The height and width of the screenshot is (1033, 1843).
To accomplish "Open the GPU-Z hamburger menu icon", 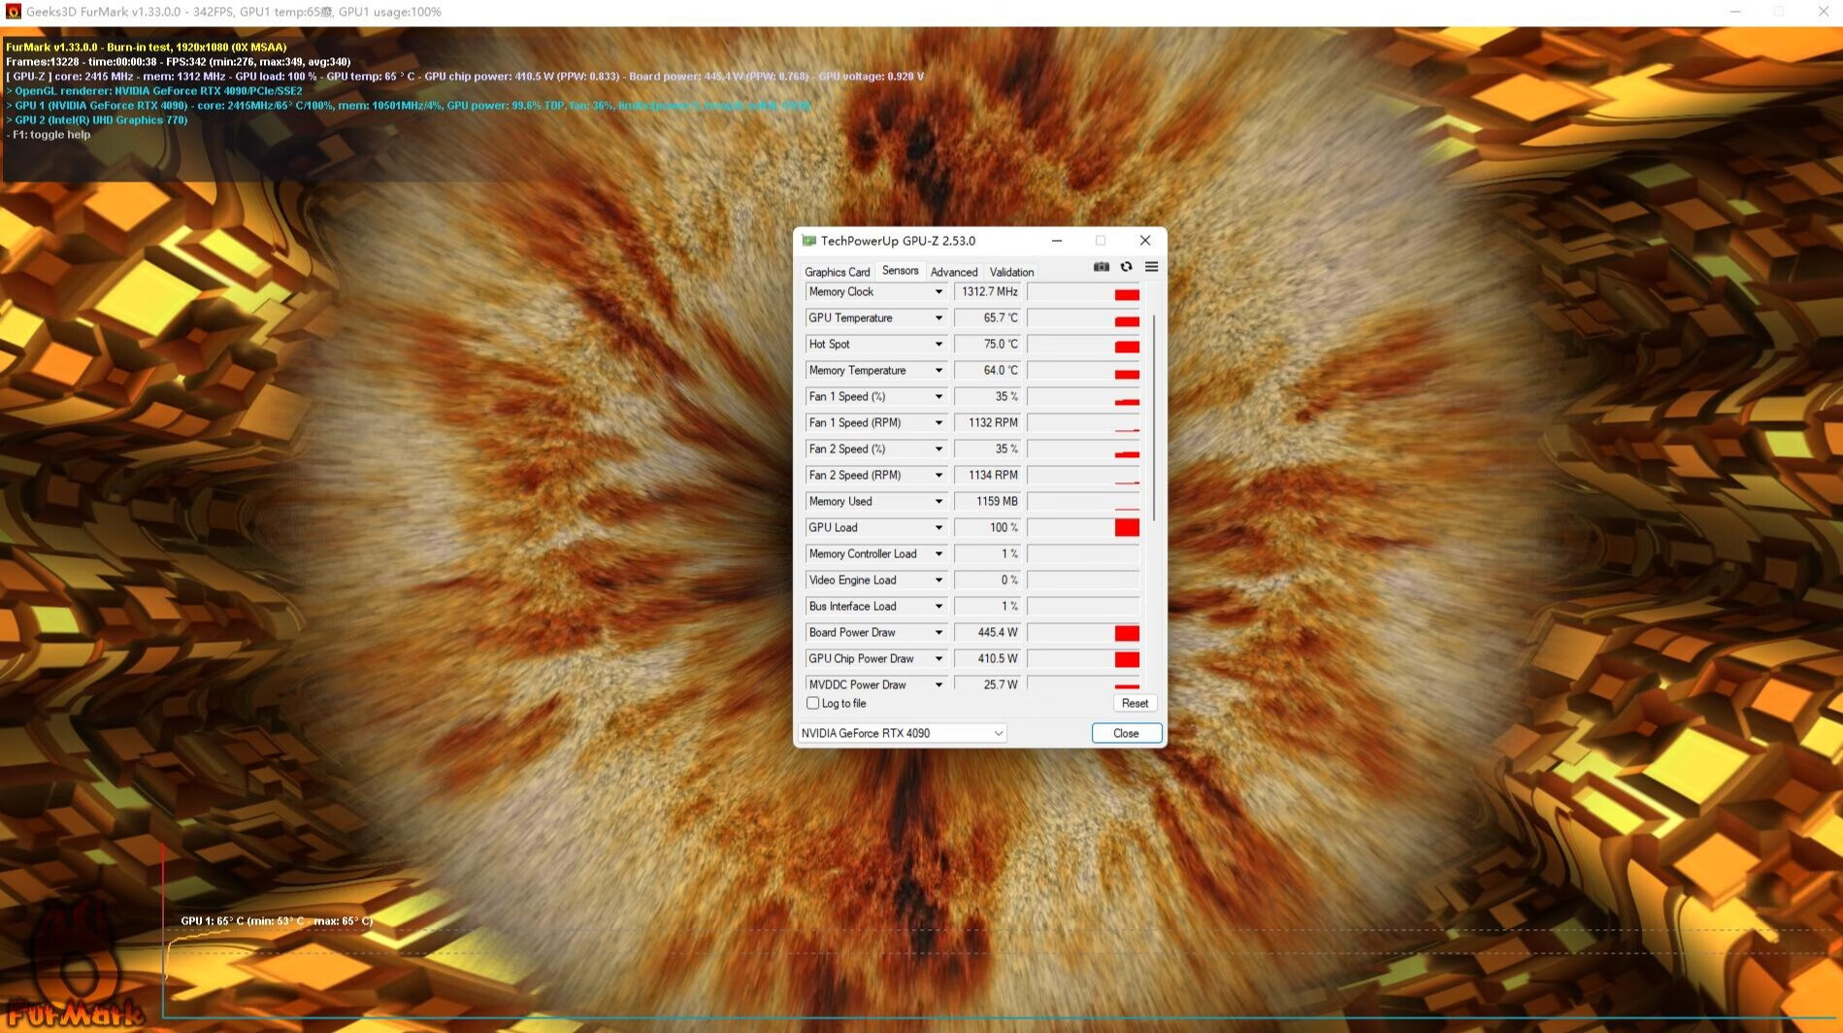I will tap(1152, 267).
